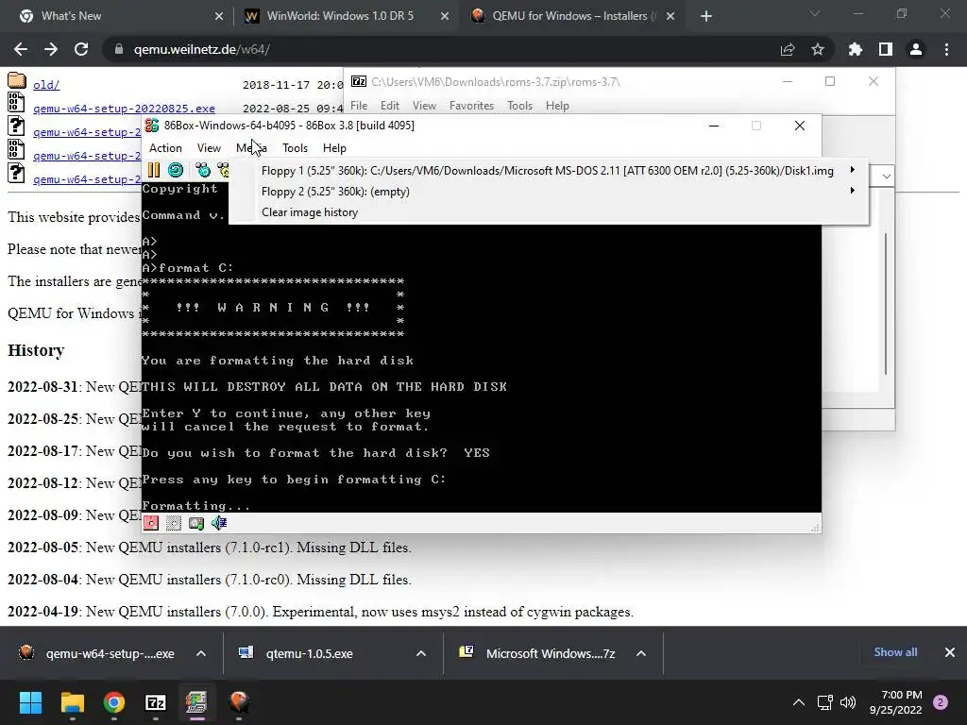Click the Ctrl+Alt+Del icon in 86Box toolbar

[x=203, y=170]
